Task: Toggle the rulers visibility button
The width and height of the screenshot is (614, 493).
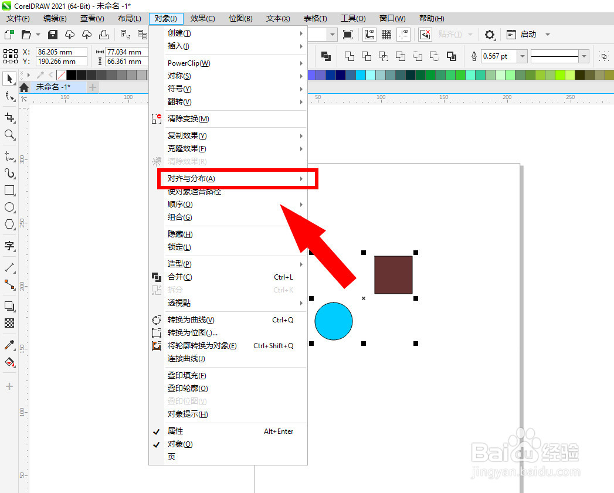Action: pyautogui.click(x=369, y=35)
